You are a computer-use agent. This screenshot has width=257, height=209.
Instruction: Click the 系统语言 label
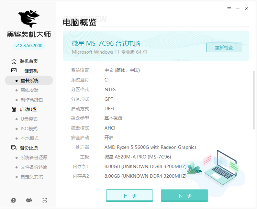[x=80, y=70]
